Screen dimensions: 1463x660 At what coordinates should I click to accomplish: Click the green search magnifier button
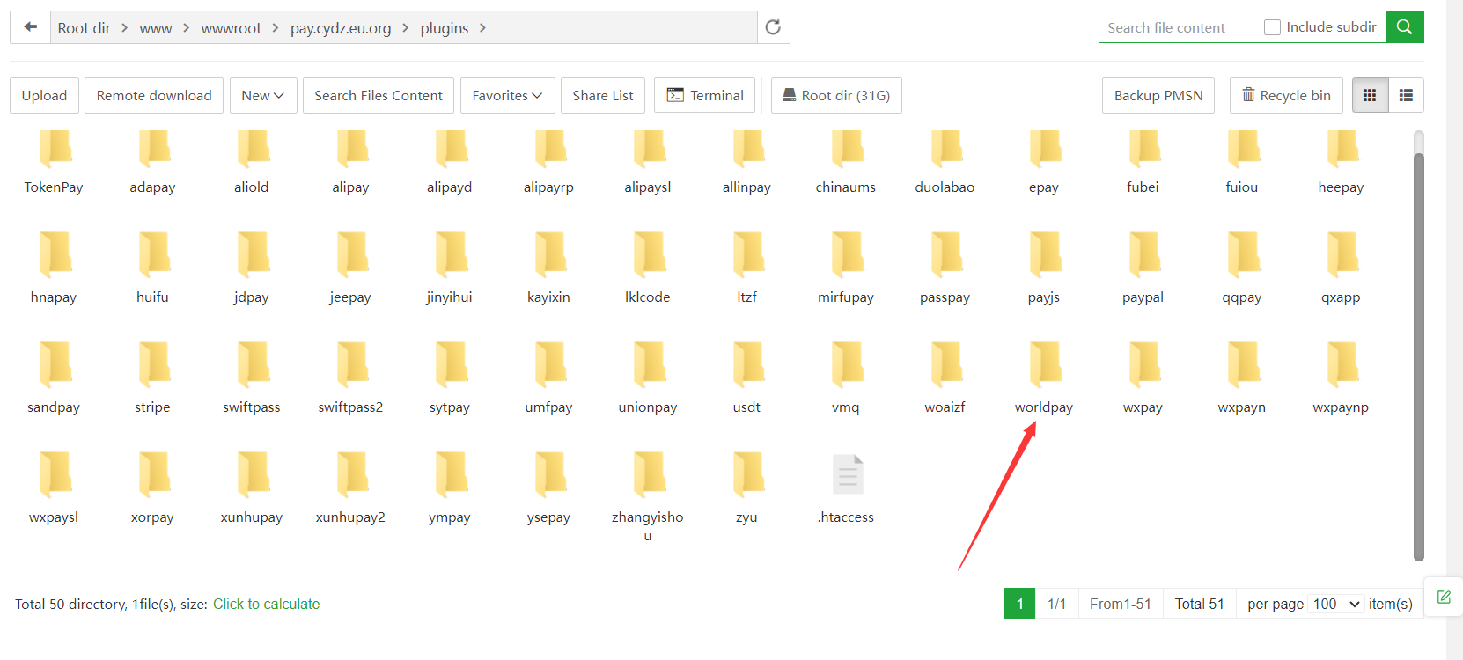coord(1404,27)
